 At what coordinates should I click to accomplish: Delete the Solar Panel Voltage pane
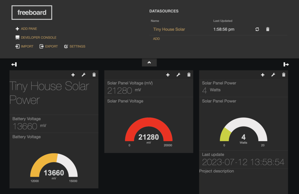pos(189,75)
